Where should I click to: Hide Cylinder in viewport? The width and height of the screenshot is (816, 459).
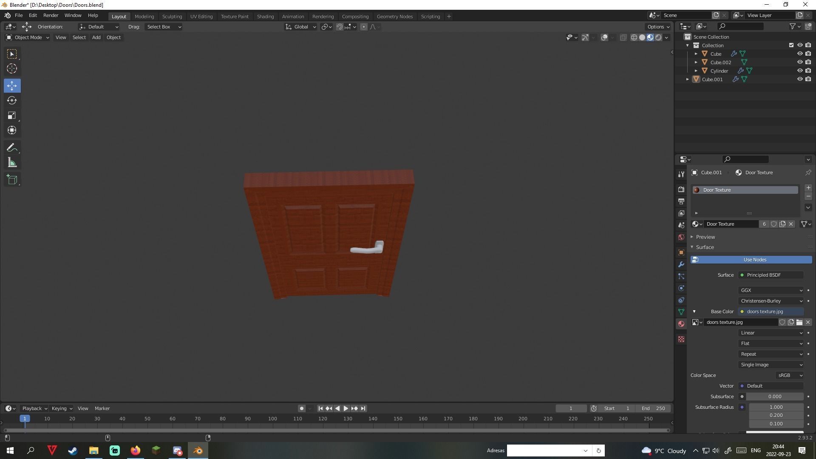tap(799, 71)
